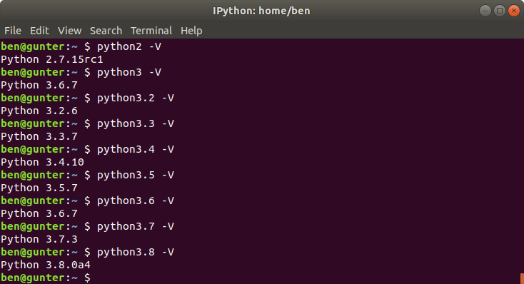
Task: Click the 'Python 3.4.10' output line
Action: click(x=42, y=163)
